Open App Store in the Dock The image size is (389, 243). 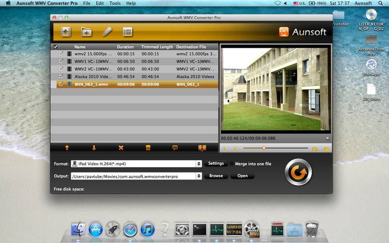95,229
